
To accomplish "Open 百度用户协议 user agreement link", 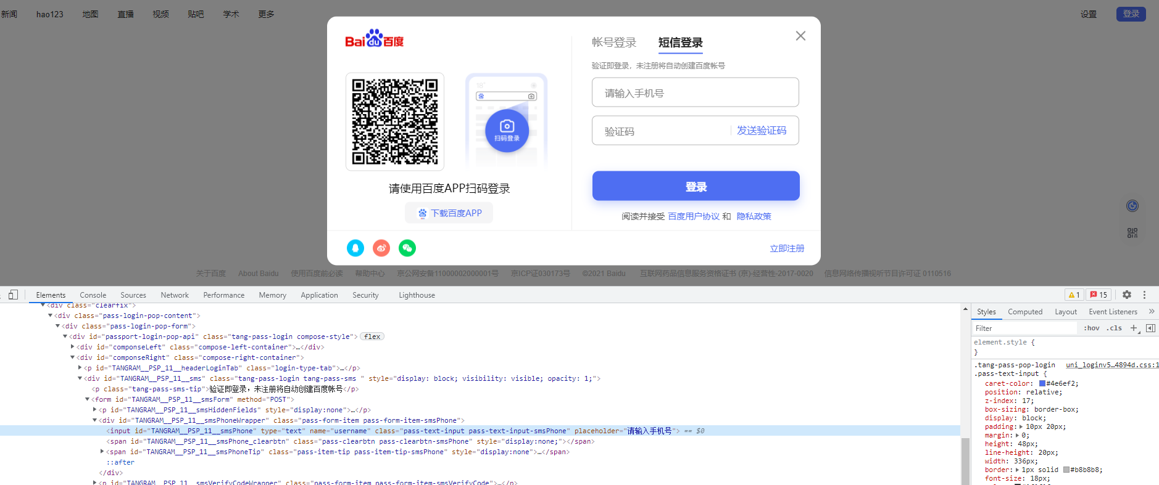I will 694,216.
